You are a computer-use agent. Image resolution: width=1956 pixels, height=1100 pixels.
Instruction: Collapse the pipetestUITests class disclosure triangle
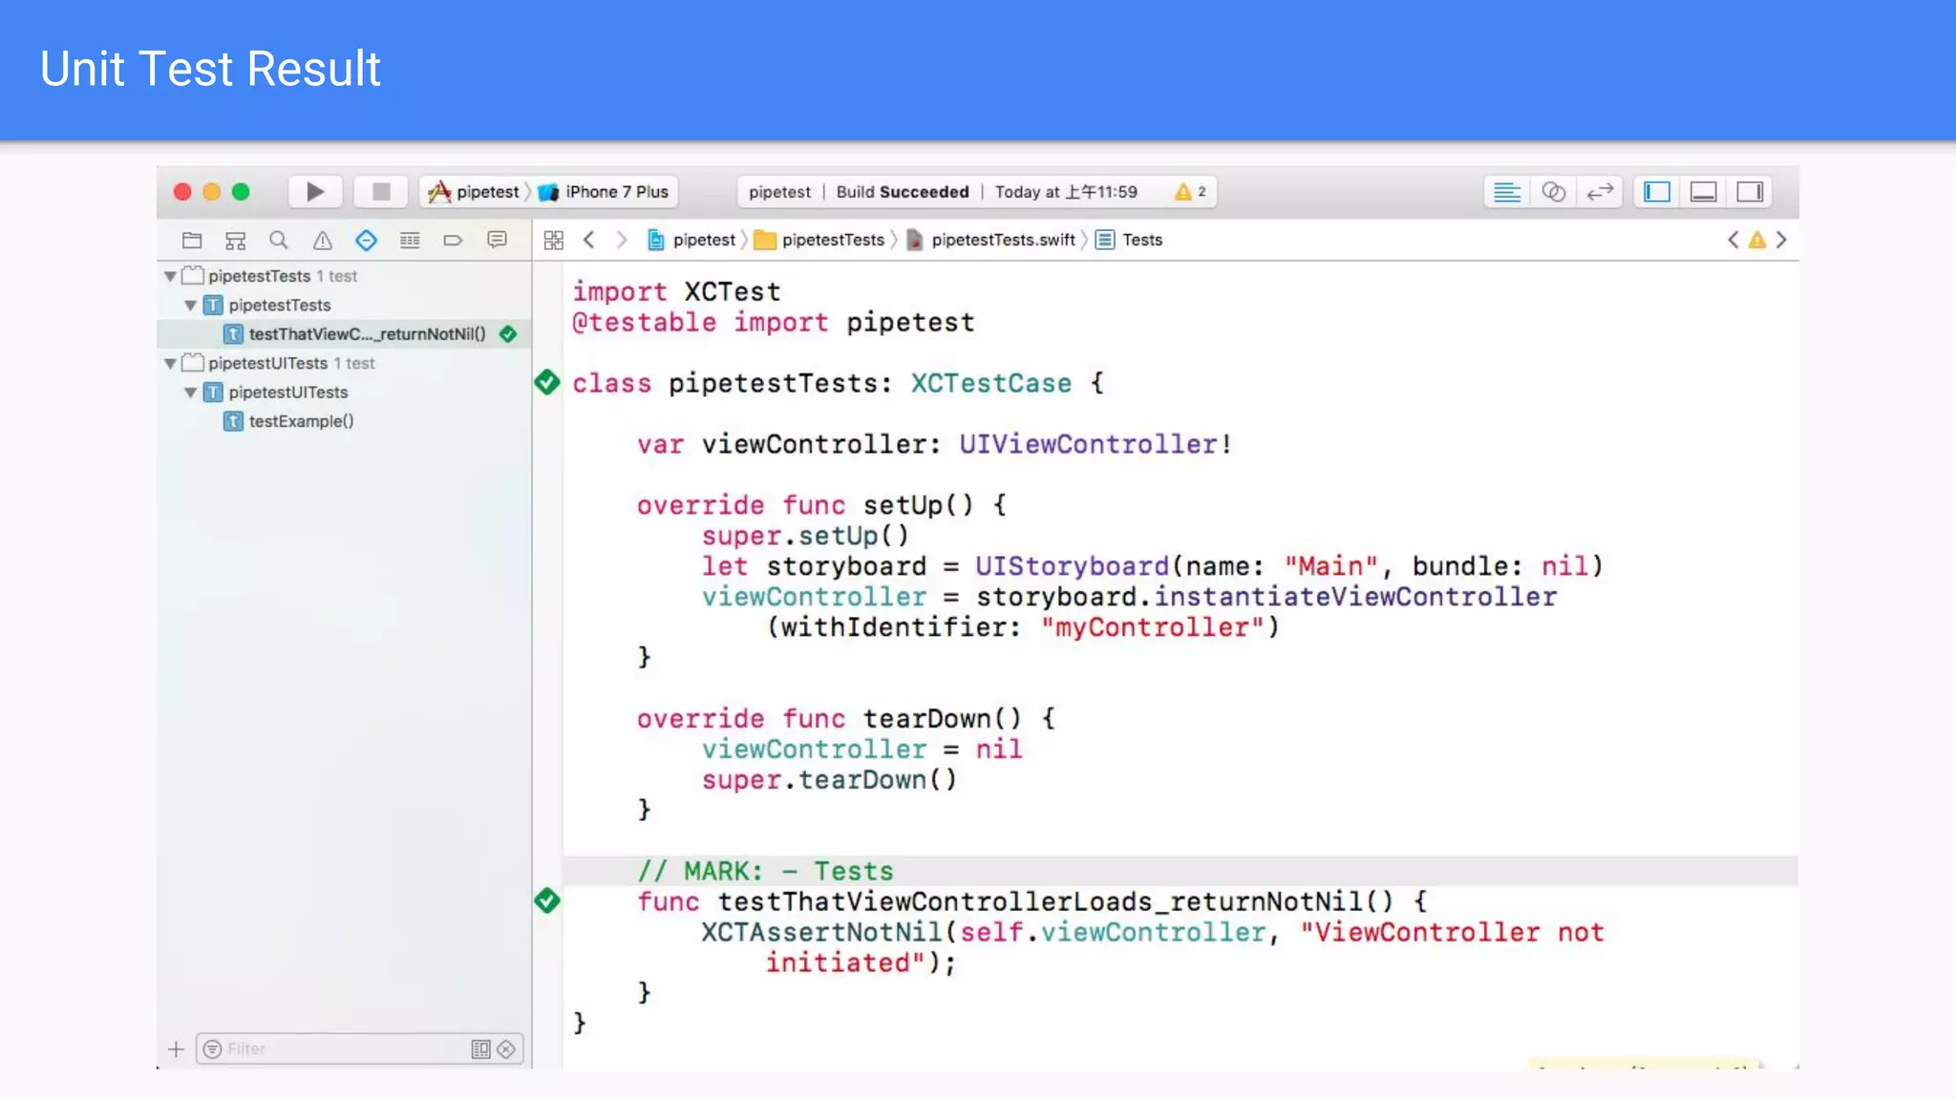point(190,392)
